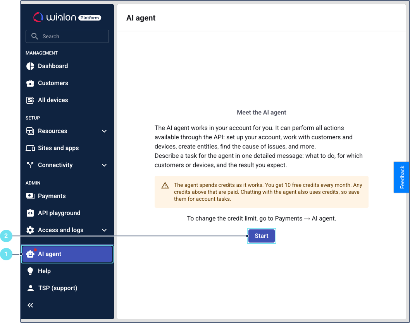Click the Connectivity arrows icon
The width and height of the screenshot is (410, 323).
pyautogui.click(x=30, y=165)
